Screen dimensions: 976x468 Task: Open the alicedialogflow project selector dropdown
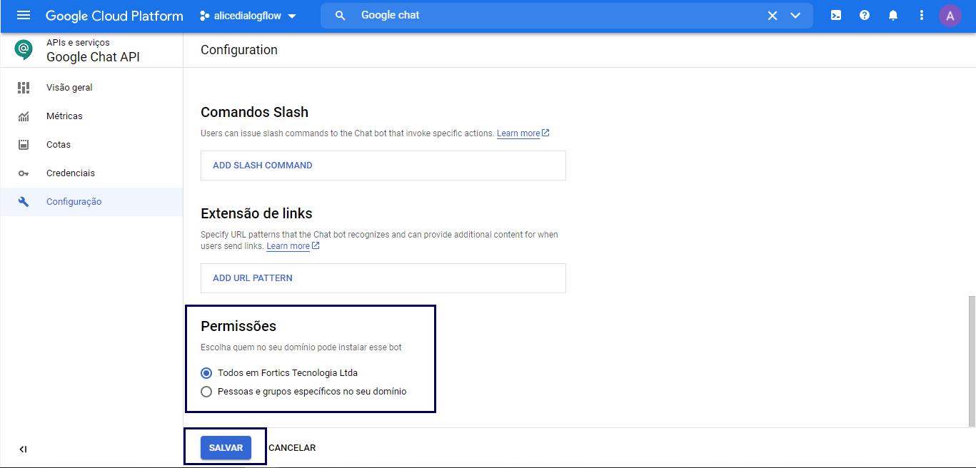(248, 16)
